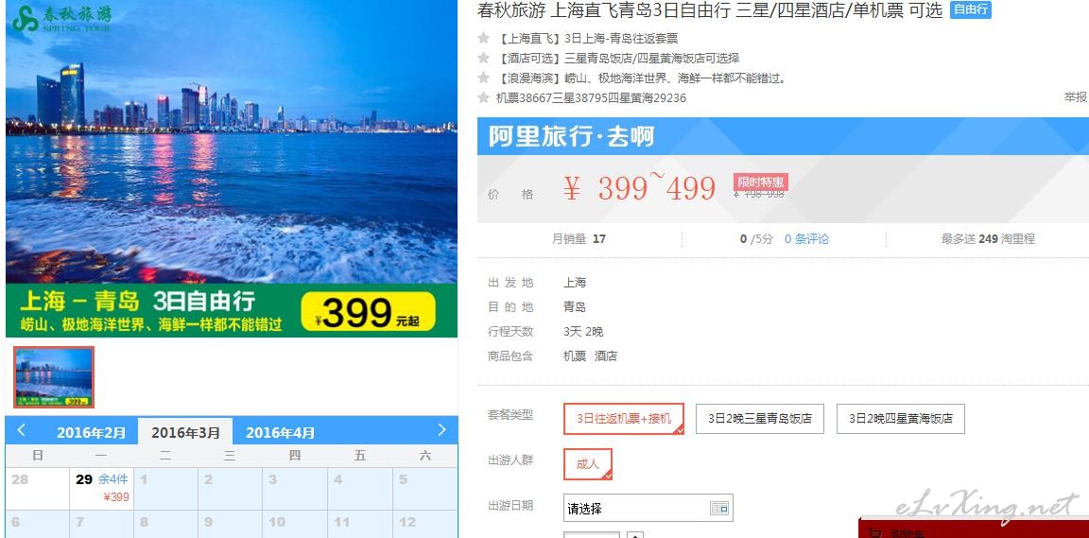Screen dimensions: 1089x538
Task: Open the 出游日期 请选择 date field
Action: [648, 508]
